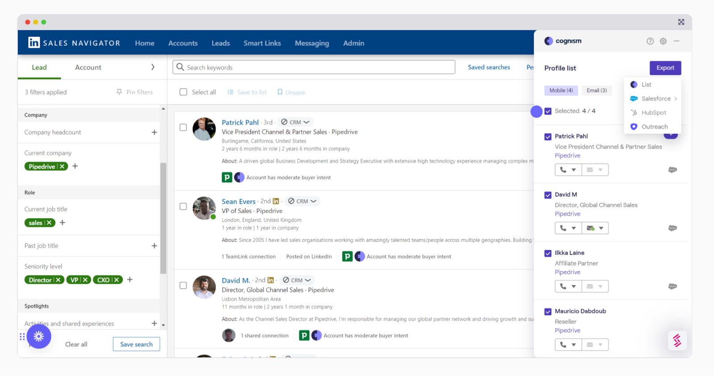This screenshot has height=376, width=714.
Task: Open the Leads nav item
Action: [x=220, y=43]
